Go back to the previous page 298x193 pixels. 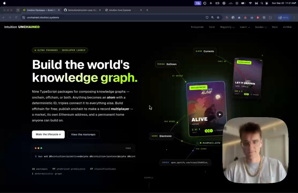3,17
